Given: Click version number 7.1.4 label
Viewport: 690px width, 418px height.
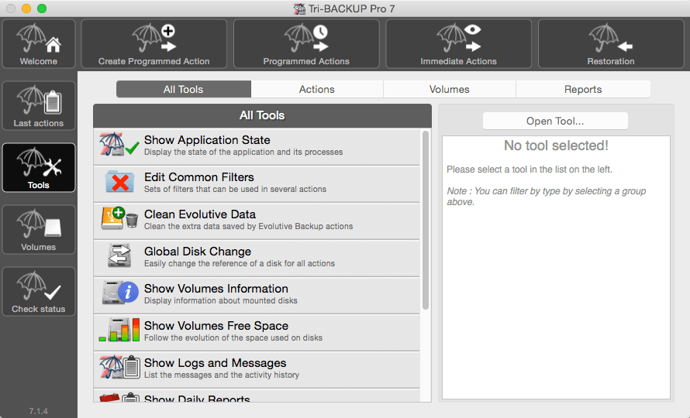Looking at the screenshot, I should 39,411.
